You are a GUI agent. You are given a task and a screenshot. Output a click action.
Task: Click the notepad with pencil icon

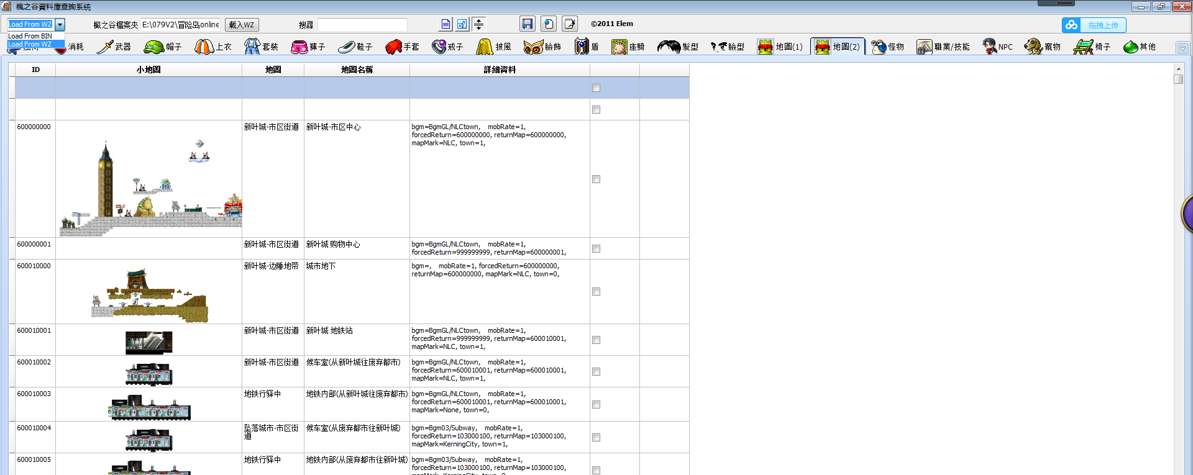pos(569,24)
